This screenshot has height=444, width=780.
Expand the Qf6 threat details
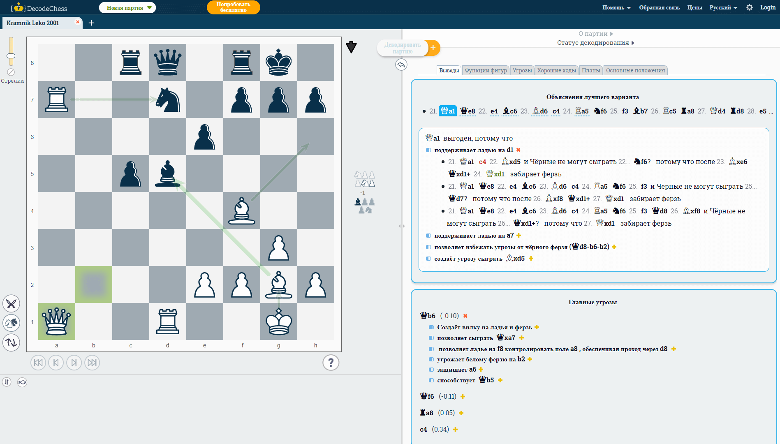[x=463, y=397]
